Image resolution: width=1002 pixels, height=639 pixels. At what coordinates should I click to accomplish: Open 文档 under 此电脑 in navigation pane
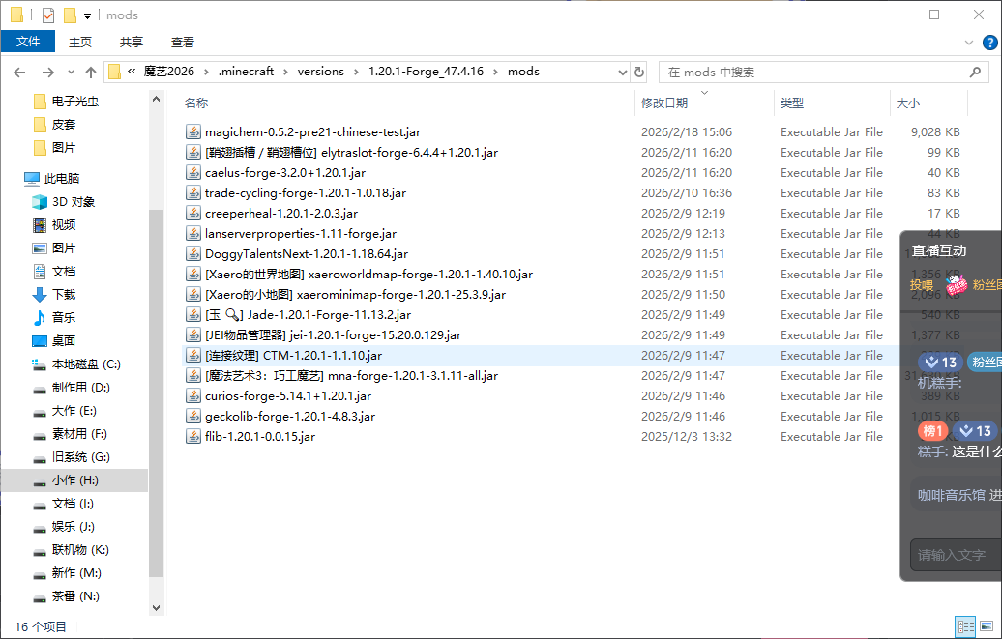pos(63,272)
